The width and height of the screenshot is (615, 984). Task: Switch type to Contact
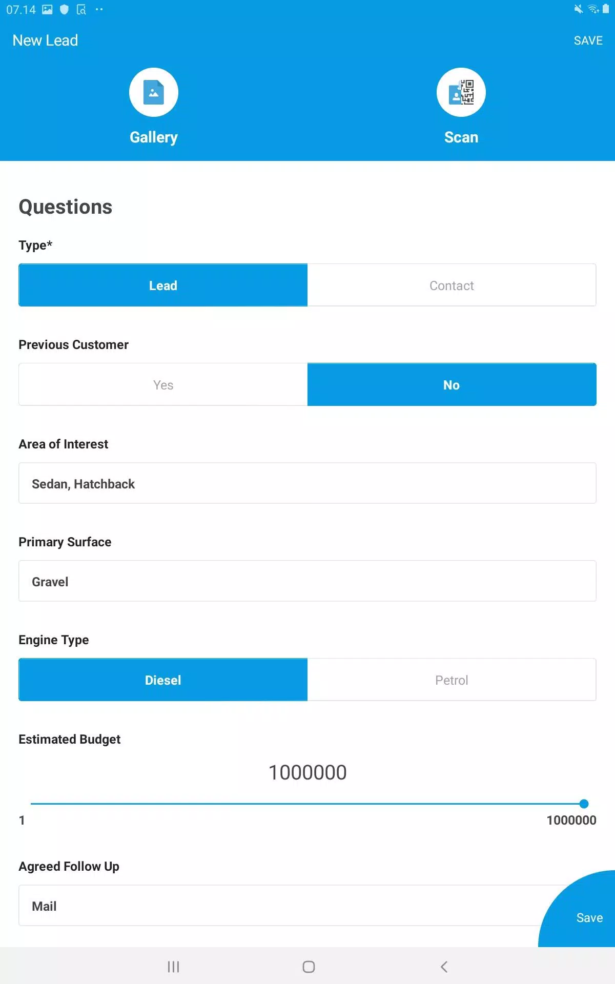point(452,285)
